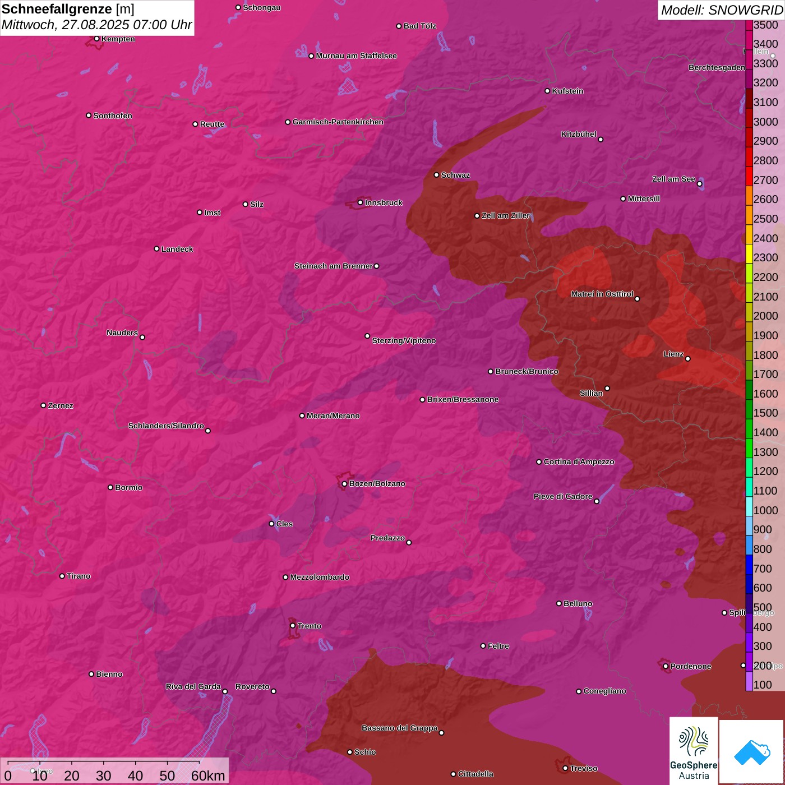Click the 'Brixen/Bressanone' label

tap(463, 399)
